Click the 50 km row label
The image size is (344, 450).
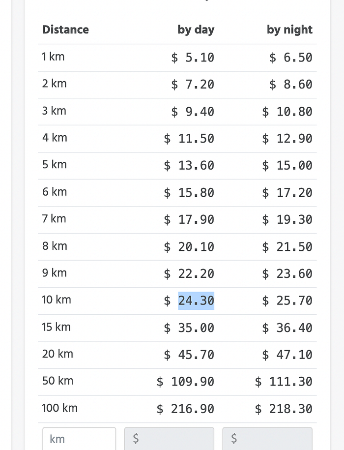(57, 381)
